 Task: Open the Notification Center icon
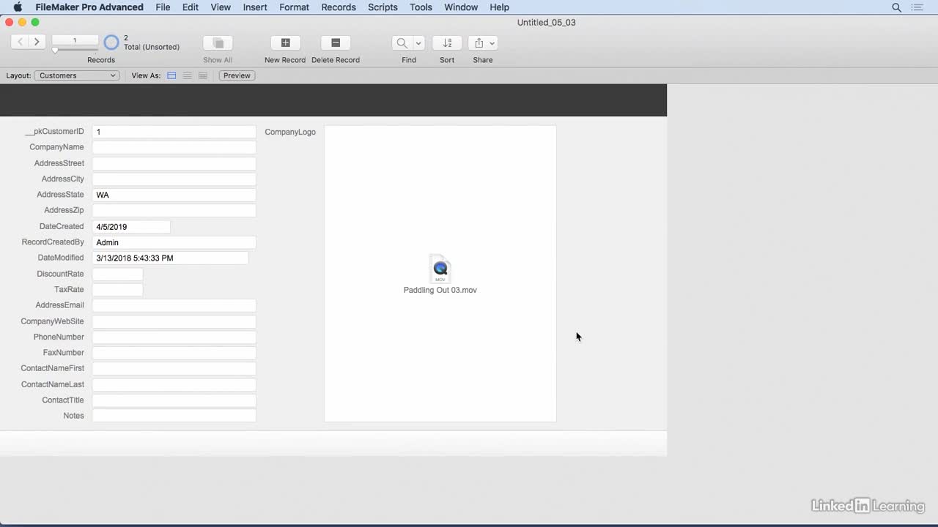point(917,7)
